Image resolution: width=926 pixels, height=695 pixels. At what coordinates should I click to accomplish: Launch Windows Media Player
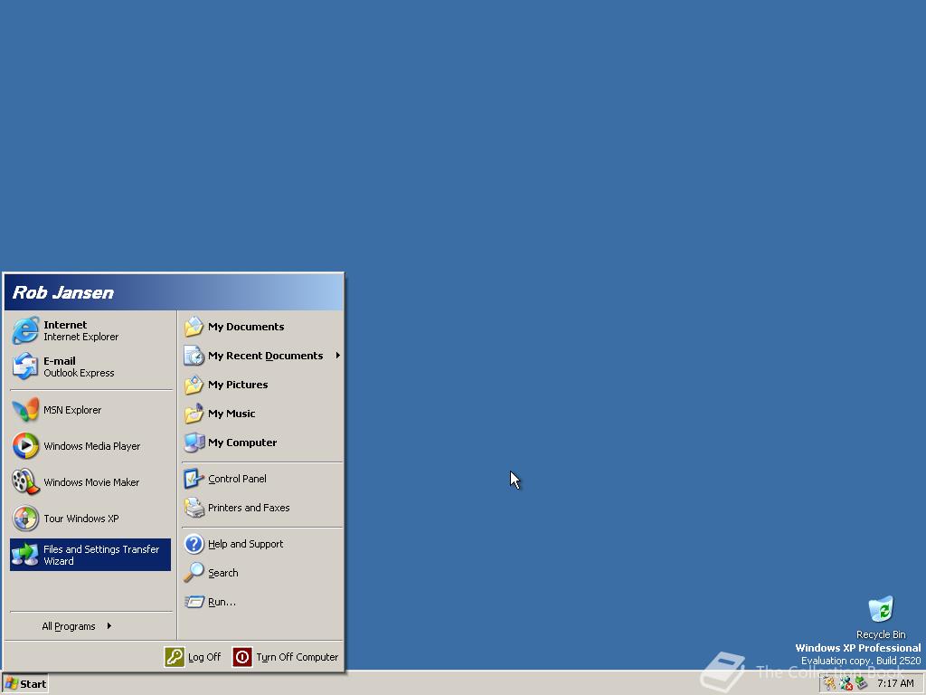click(90, 446)
